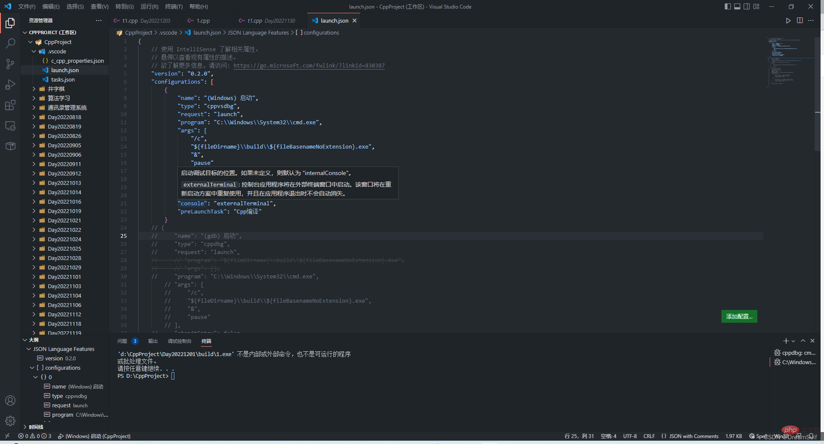824x444 pixels.
Task: Open c_cpp_properties.json in the explorer tree
Action: tap(77, 61)
